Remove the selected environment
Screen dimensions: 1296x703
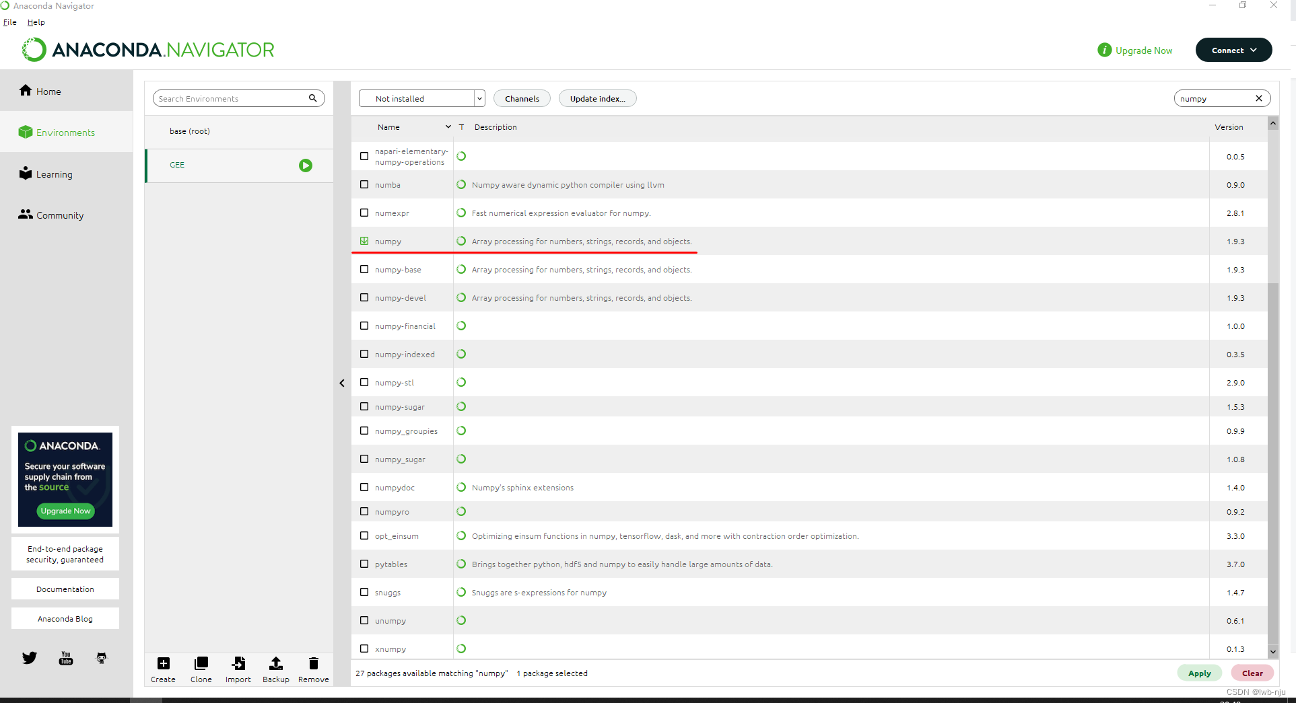[314, 670]
